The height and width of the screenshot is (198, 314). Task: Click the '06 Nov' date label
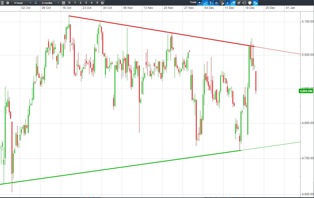[x=128, y=8]
